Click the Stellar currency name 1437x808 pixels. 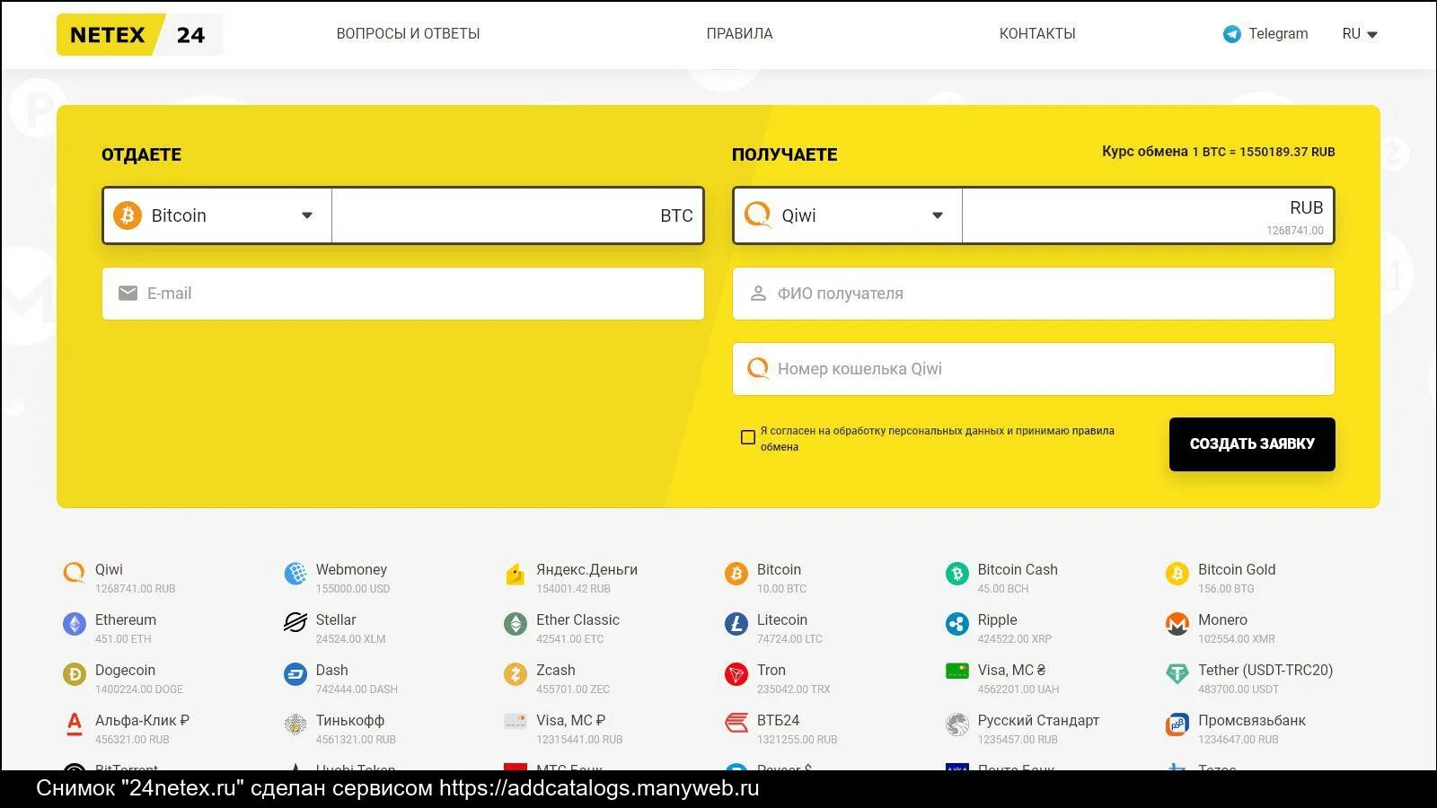pos(336,619)
